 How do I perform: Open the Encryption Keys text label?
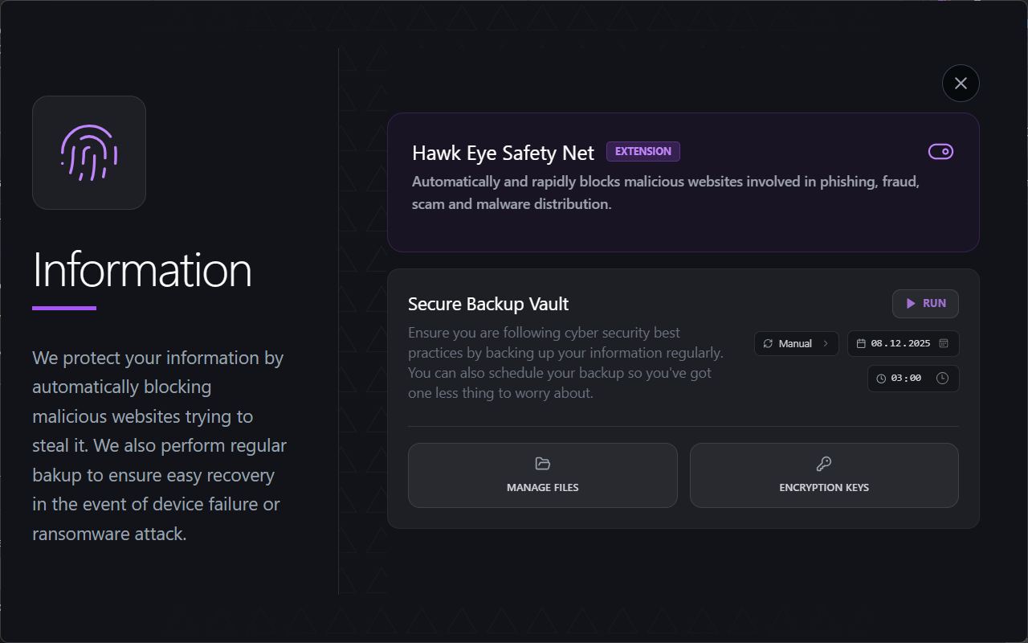(x=824, y=488)
